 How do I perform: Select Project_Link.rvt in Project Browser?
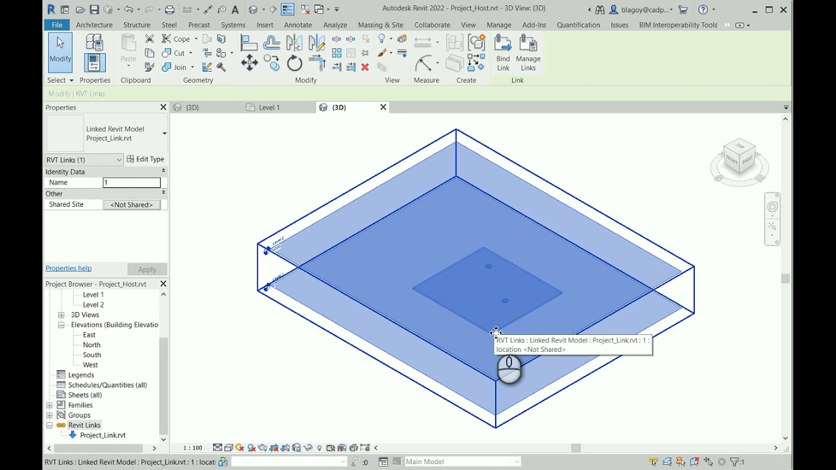[103, 435]
